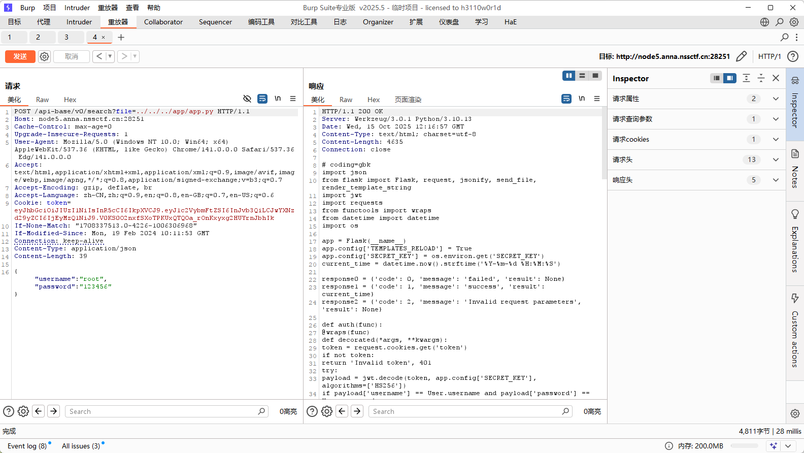The width and height of the screenshot is (804, 453).
Task: Toggle hide non-printable icon in request pane
Action: tap(247, 99)
